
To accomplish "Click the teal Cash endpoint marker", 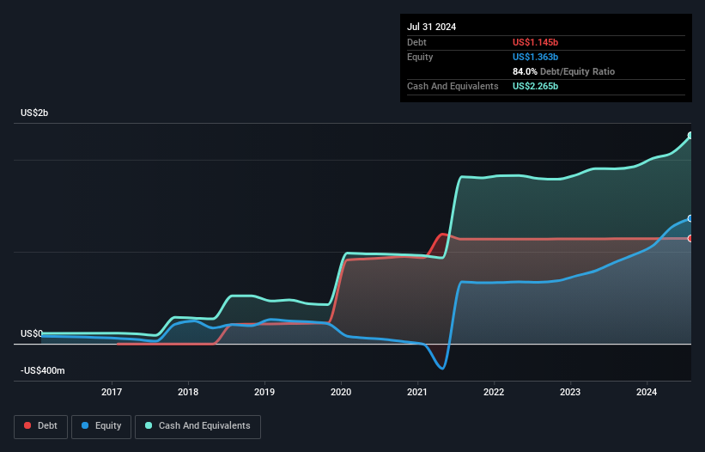I will [690, 136].
